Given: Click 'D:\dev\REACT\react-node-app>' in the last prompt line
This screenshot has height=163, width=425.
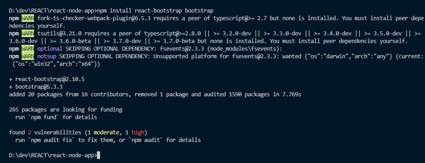Looking at the screenshot, I should click(53, 155).
